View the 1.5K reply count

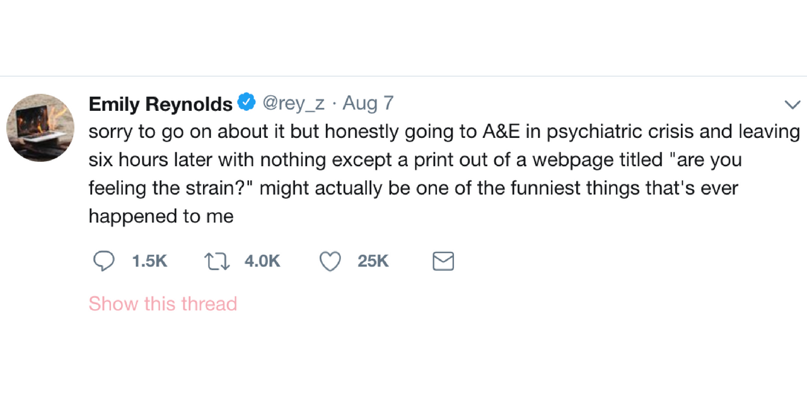[x=149, y=261]
